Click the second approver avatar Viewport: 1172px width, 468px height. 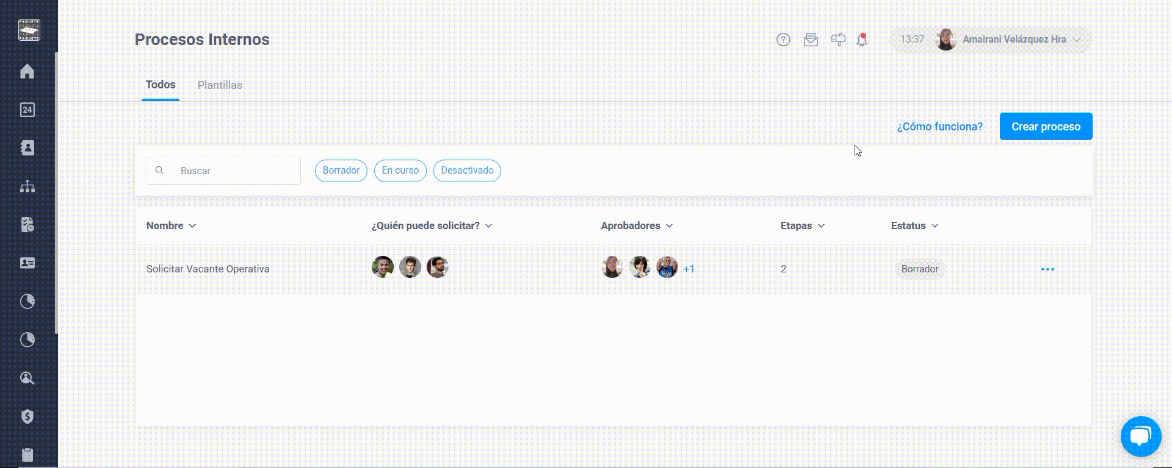640,267
